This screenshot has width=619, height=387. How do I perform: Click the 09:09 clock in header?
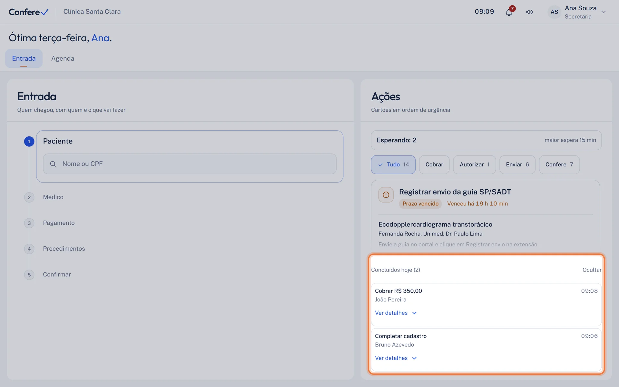(x=484, y=12)
